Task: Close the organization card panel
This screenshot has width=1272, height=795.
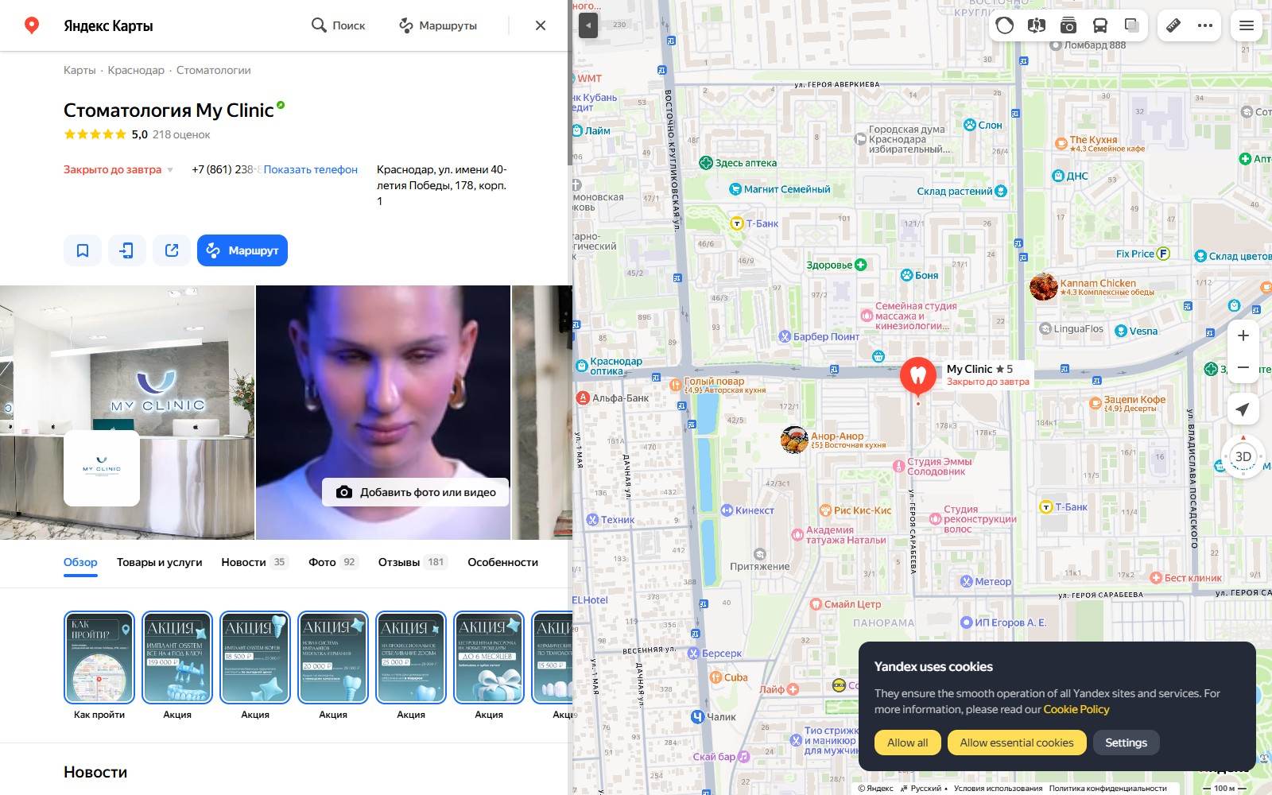Action: pos(541,25)
